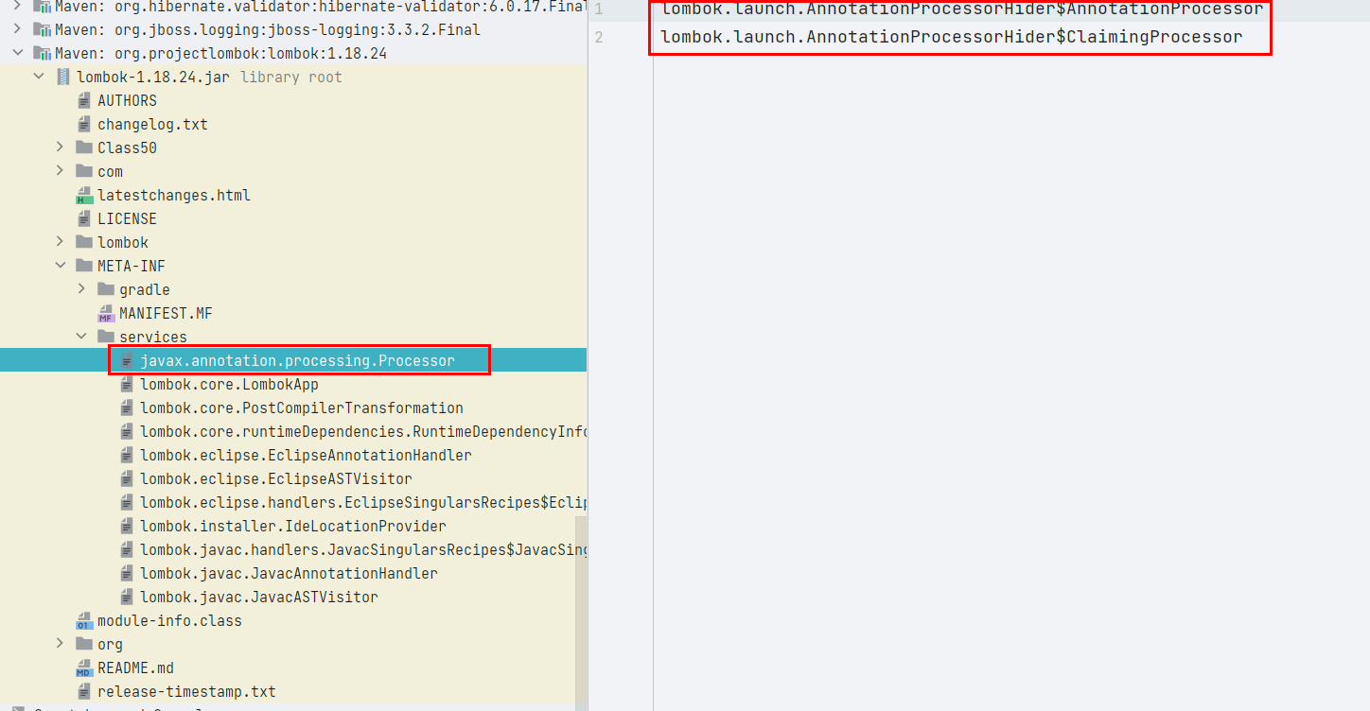This screenshot has height=711, width=1370.
Task: Expand the gradle folder
Action: click(81, 289)
